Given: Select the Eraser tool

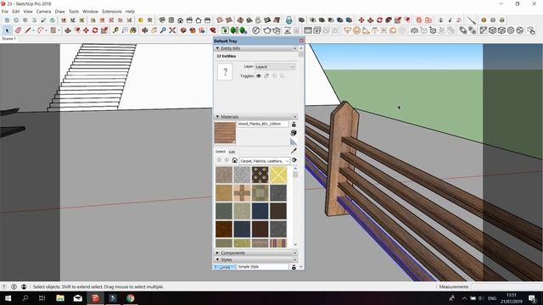Looking at the screenshot, I should click(x=18, y=30).
